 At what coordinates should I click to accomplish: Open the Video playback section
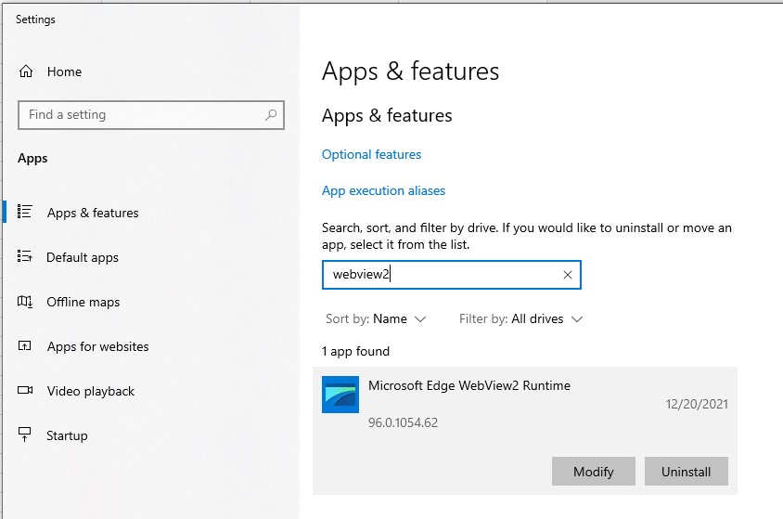pyautogui.click(x=90, y=391)
